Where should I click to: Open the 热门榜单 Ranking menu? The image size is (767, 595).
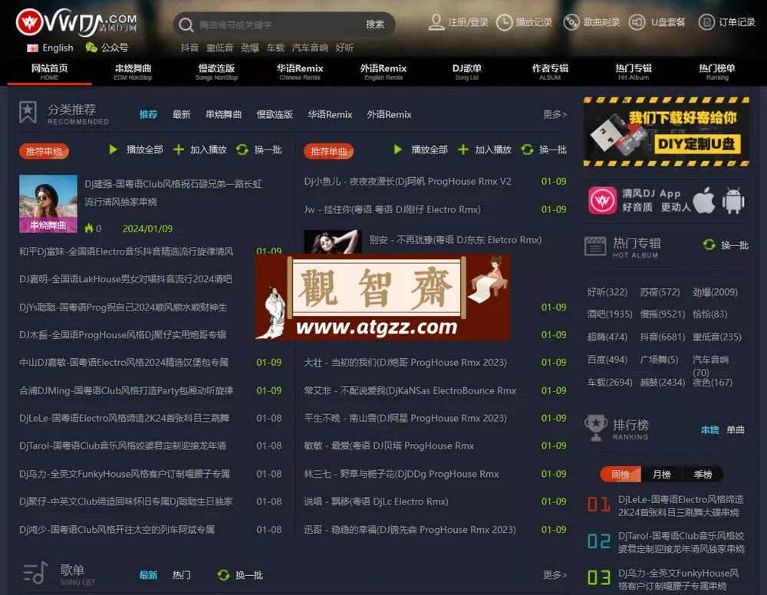click(x=717, y=72)
